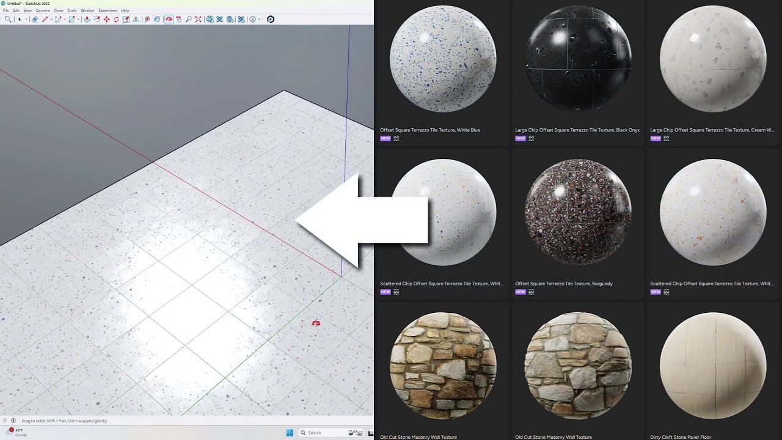Open the File menu
The image size is (782, 440).
click(x=5, y=10)
